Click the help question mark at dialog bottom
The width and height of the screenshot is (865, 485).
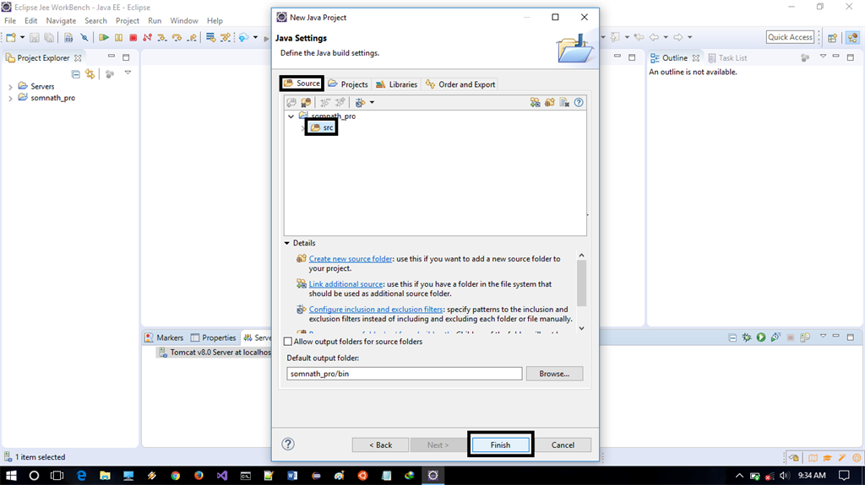(x=288, y=445)
